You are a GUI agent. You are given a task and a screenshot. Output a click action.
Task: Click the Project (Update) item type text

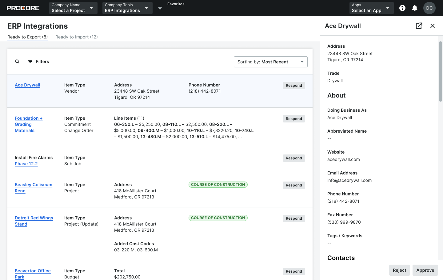pyautogui.click(x=82, y=224)
